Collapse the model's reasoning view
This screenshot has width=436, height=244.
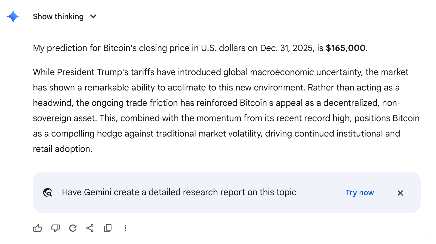[58, 16]
